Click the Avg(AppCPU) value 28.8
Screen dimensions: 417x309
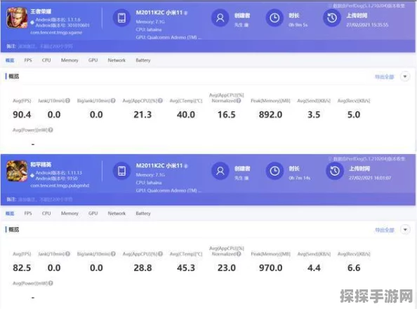point(143,268)
